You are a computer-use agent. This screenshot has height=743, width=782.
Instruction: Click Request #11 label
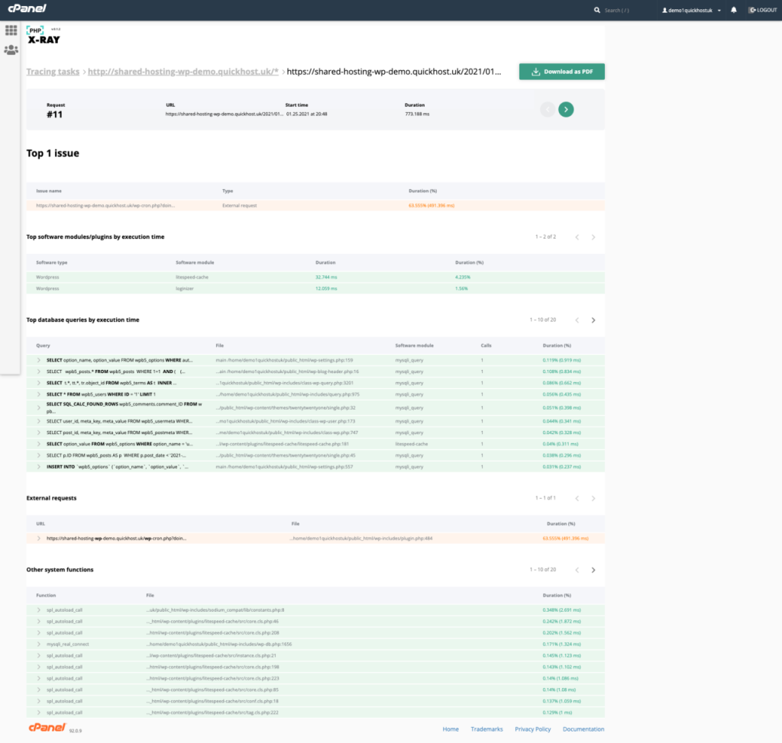click(55, 111)
